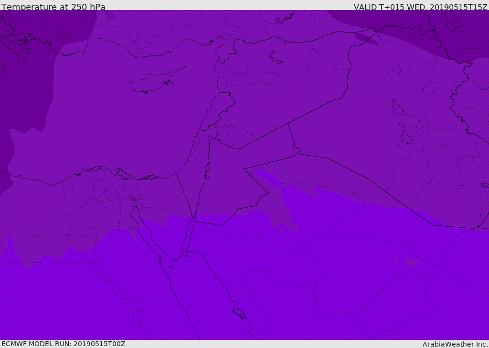Click the 'VALID T+015 WED. 20190515T15Z' label
Screen dimensions: 489x348
[x=420, y=7]
